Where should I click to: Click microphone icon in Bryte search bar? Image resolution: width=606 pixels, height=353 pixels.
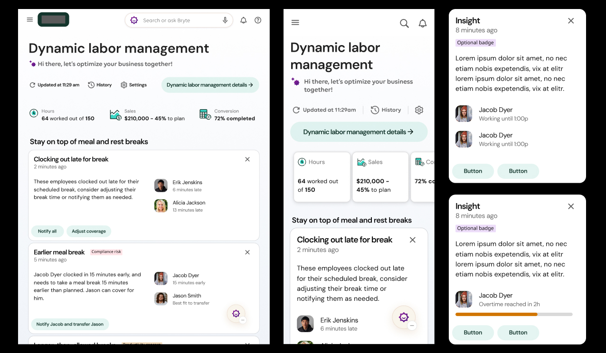225,20
